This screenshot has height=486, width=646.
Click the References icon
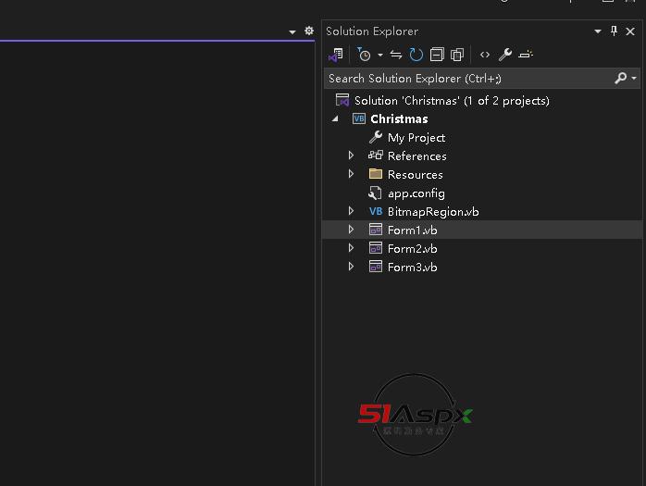click(x=376, y=155)
